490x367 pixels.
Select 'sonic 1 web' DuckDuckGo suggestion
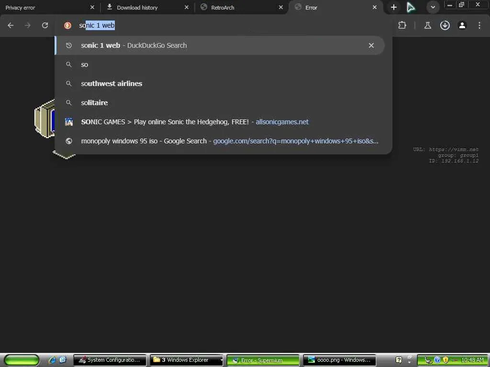219,45
